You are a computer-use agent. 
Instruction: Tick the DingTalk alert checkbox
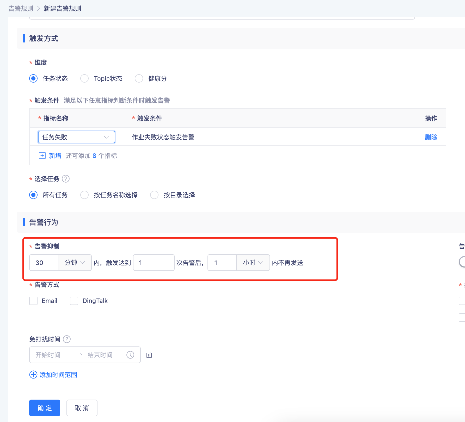[x=74, y=301]
